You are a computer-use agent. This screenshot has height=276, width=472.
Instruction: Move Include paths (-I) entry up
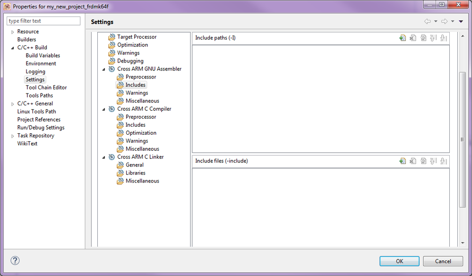(x=433, y=38)
